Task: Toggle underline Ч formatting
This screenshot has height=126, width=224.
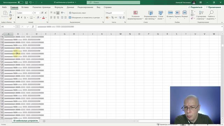Action: 25,17
